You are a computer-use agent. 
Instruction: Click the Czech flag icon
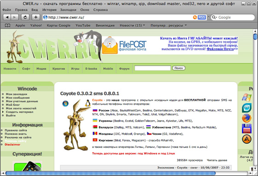coord(149,134)
